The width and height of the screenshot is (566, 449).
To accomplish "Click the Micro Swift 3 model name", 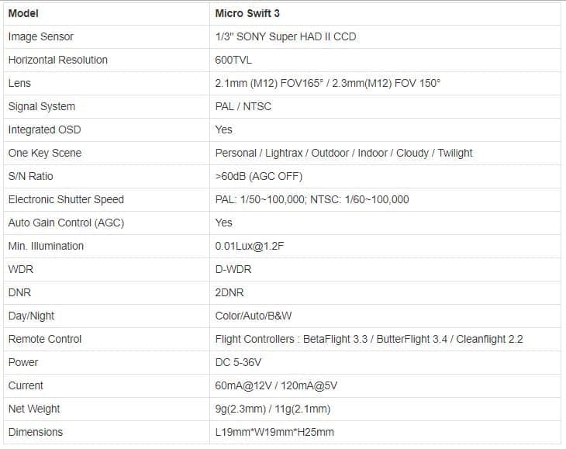I will tap(247, 13).
